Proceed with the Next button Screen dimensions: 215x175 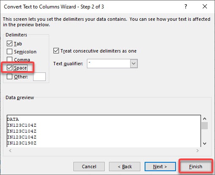coord(160,167)
